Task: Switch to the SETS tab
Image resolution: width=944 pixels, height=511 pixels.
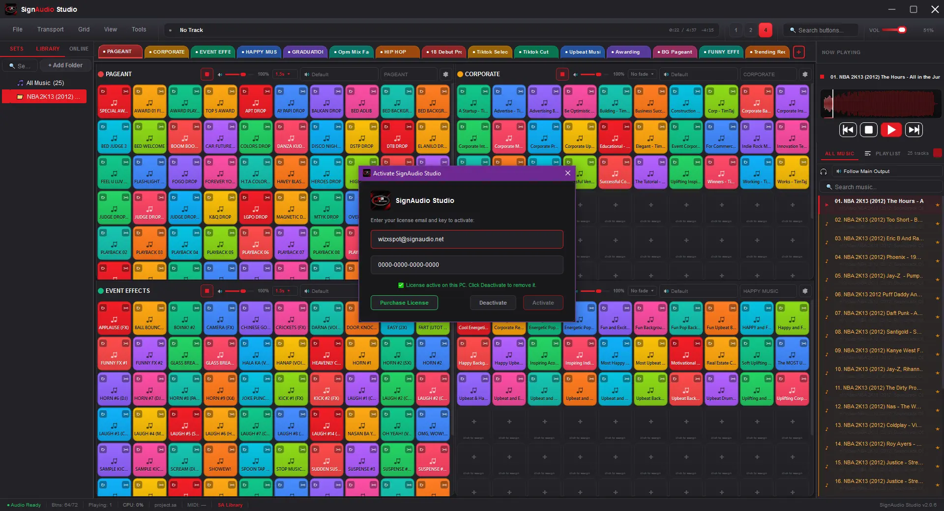Action: pos(17,49)
